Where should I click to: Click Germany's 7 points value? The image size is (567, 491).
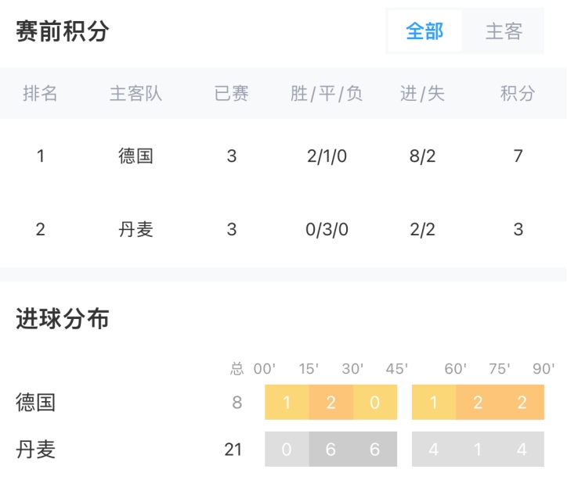pos(517,156)
